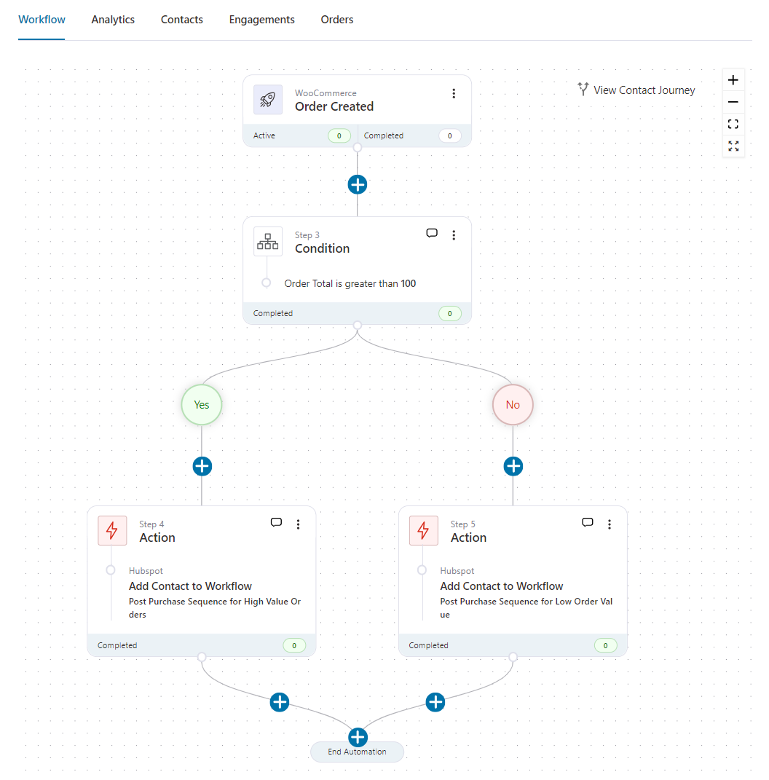Viewport: 769px width, 780px height.
Task: Select the Yes branch circle
Action: click(x=202, y=405)
